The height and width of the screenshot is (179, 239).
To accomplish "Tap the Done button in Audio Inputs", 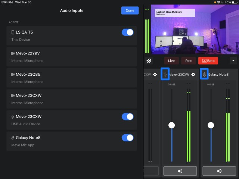I will pos(130,10).
